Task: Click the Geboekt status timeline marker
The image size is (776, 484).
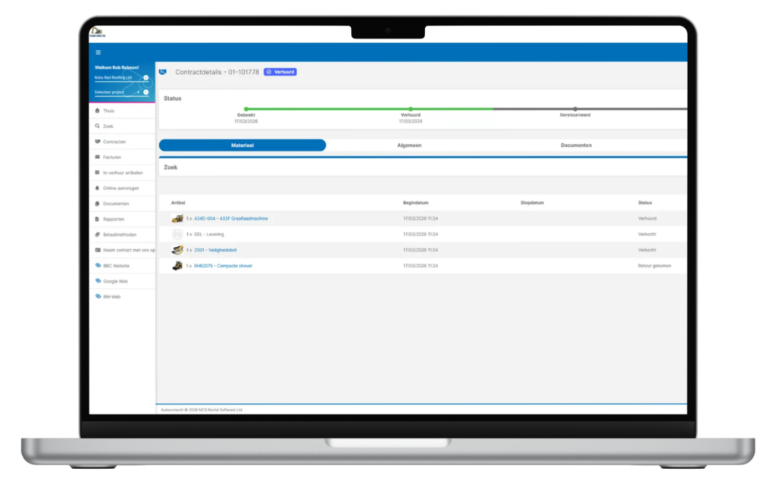Action: coord(246,109)
